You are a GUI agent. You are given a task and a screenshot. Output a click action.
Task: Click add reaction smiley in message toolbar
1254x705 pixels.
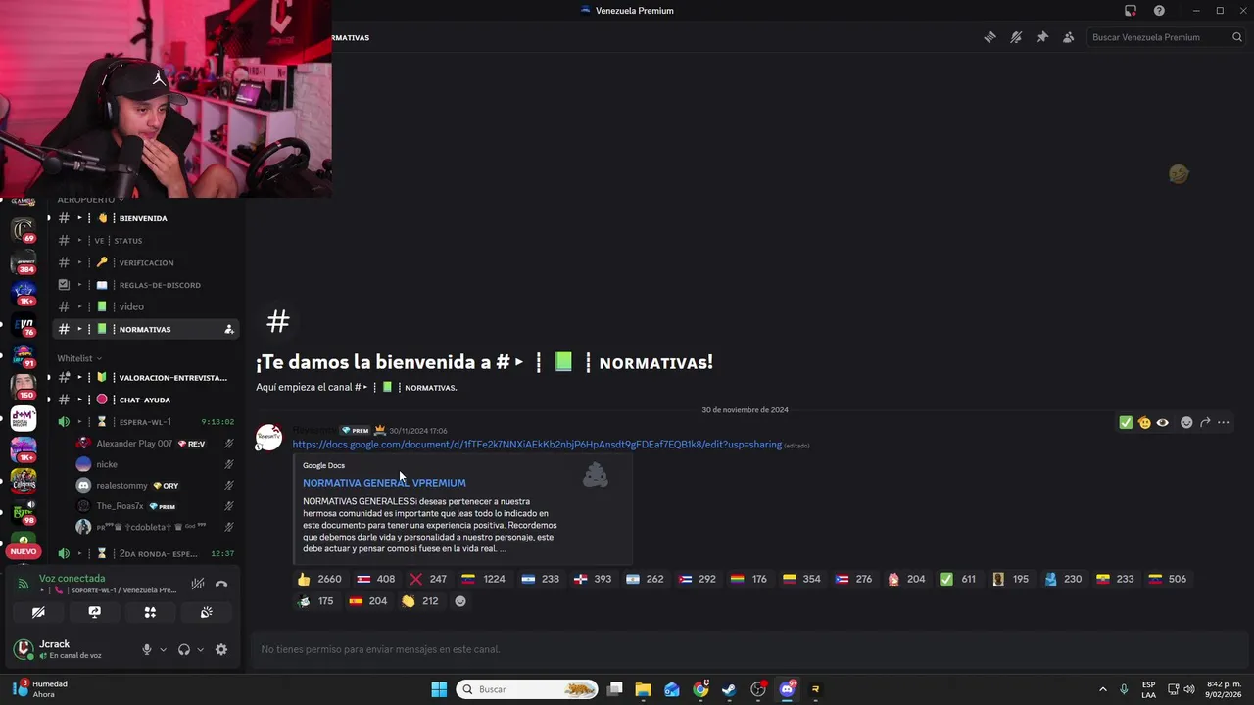click(1186, 423)
